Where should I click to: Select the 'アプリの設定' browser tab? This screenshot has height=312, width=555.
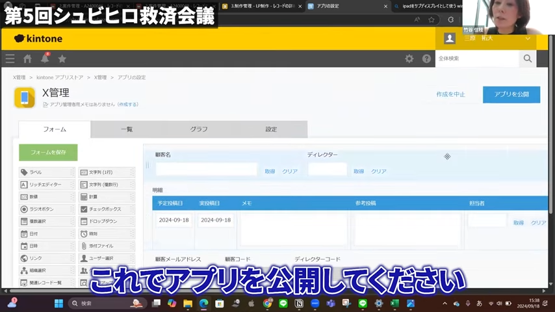click(x=347, y=6)
